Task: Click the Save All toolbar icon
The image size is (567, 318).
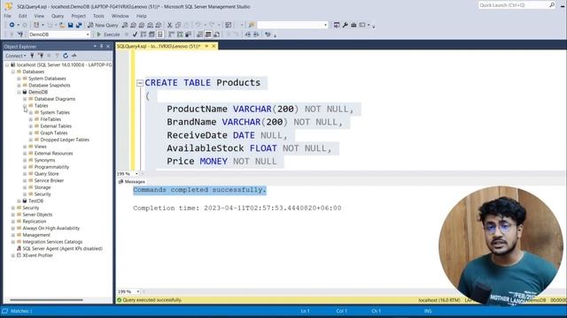Action: click(x=79, y=25)
